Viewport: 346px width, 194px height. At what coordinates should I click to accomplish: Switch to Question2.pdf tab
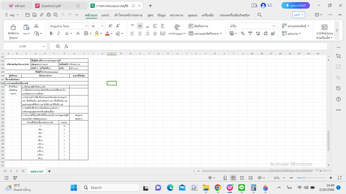point(60,6)
